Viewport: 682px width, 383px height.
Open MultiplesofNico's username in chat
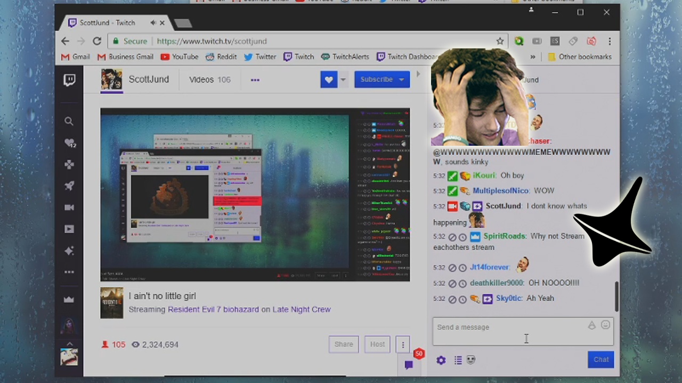[501, 190]
